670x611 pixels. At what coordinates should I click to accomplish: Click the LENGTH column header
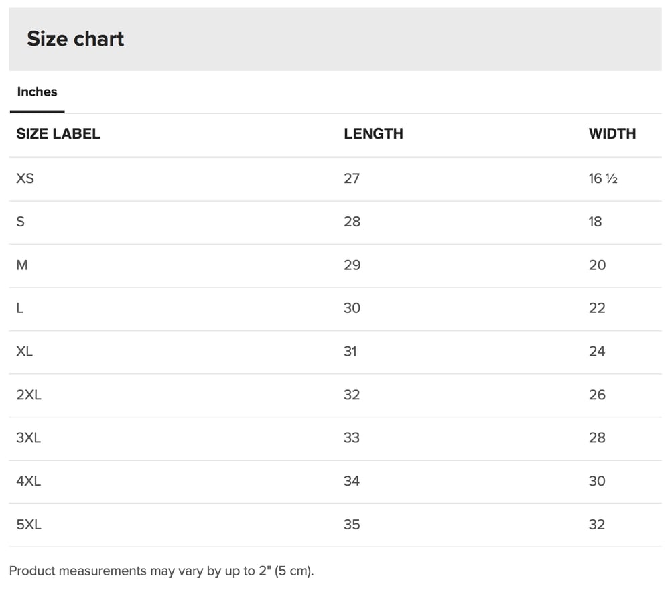[x=373, y=134]
